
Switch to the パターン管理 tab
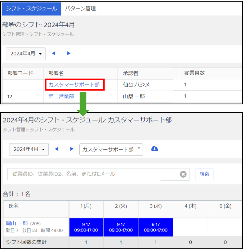[80, 9]
